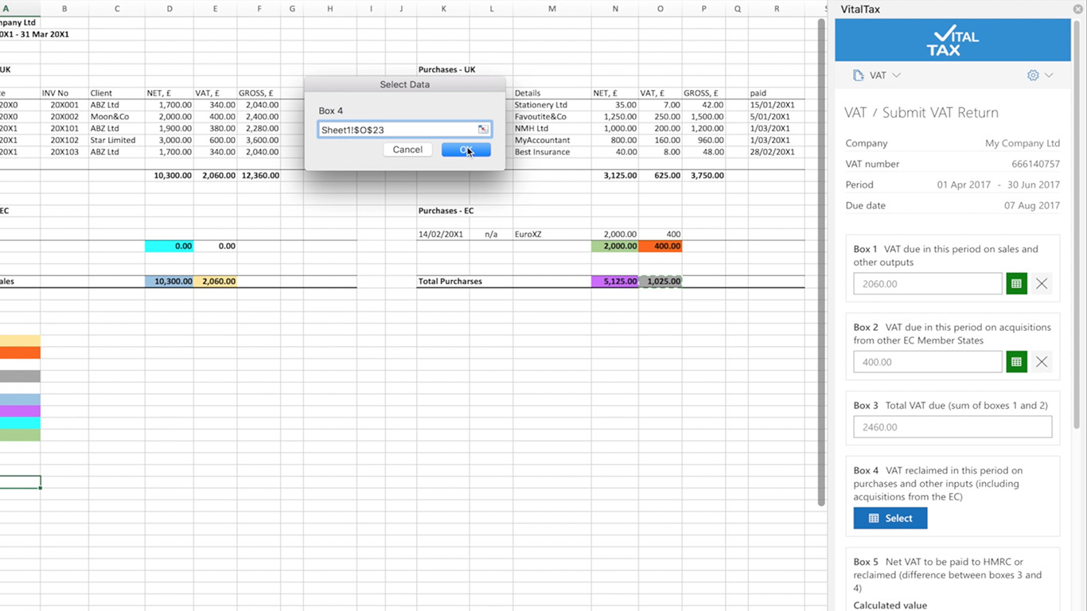1087x611 pixels.
Task: Click the Box 3 Total VAT due field
Action: point(952,426)
